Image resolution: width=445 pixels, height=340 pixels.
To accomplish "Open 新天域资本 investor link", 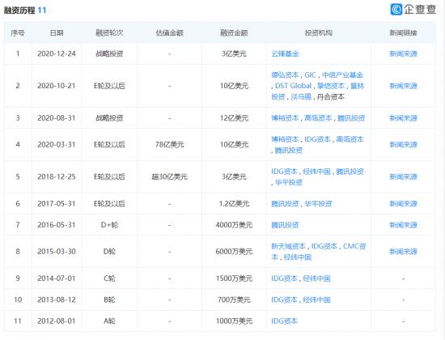I will (x=288, y=246).
